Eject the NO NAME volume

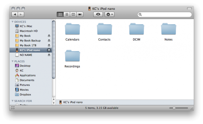point(49,55)
